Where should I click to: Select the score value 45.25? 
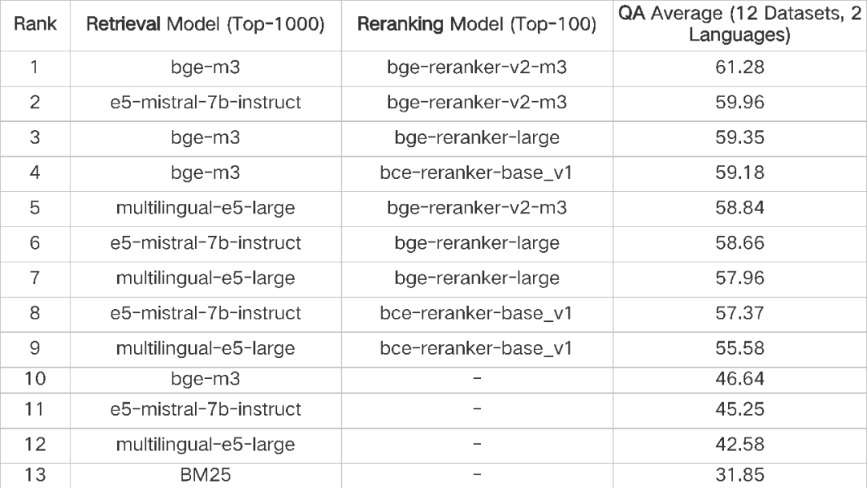(740, 409)
